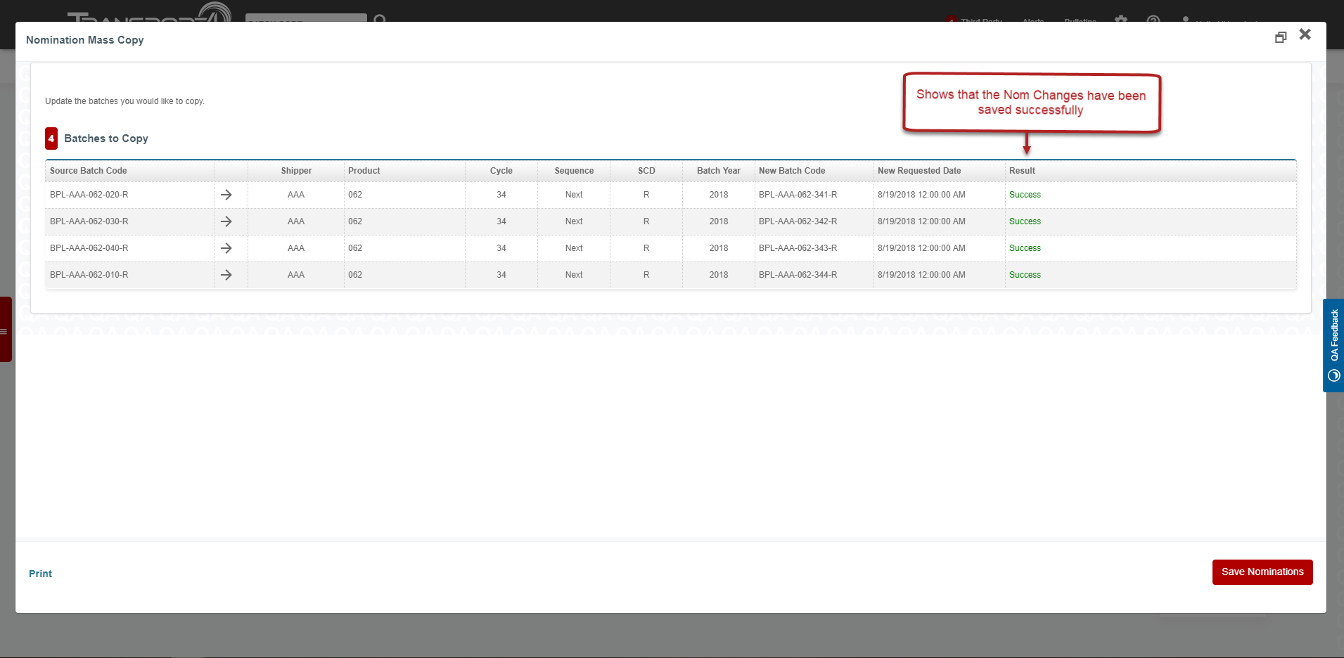Click the Success result for BPL-AAA-062-344-R
The height and width of the screenshot is (658, 1344).
click(1025, 275)
